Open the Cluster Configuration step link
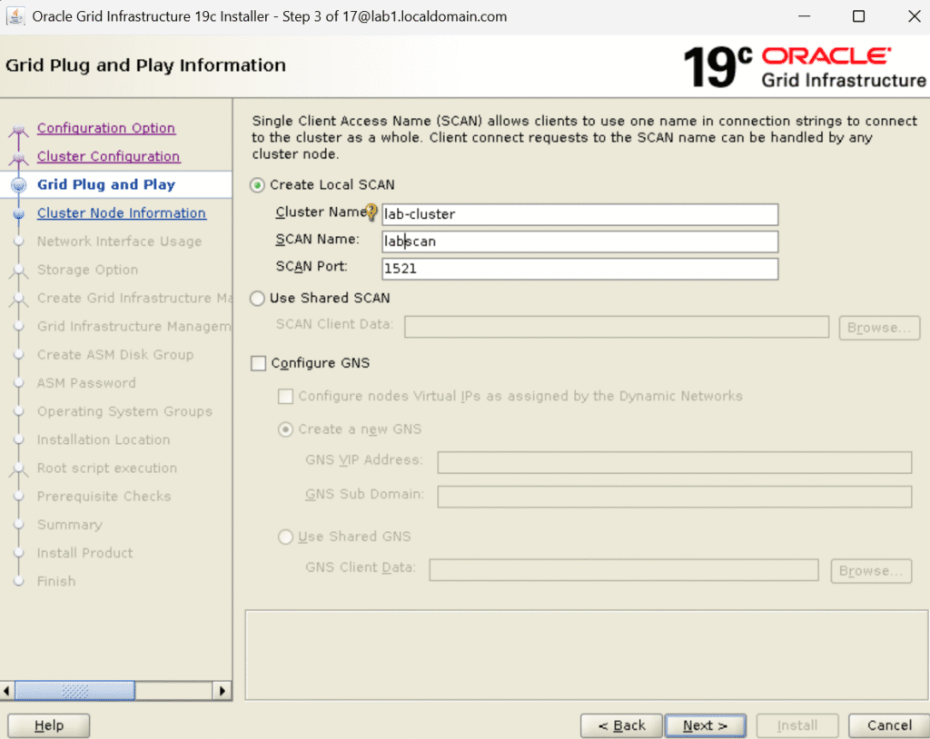The width and height of the screenshot is (930, 739). tap(109, 156)
